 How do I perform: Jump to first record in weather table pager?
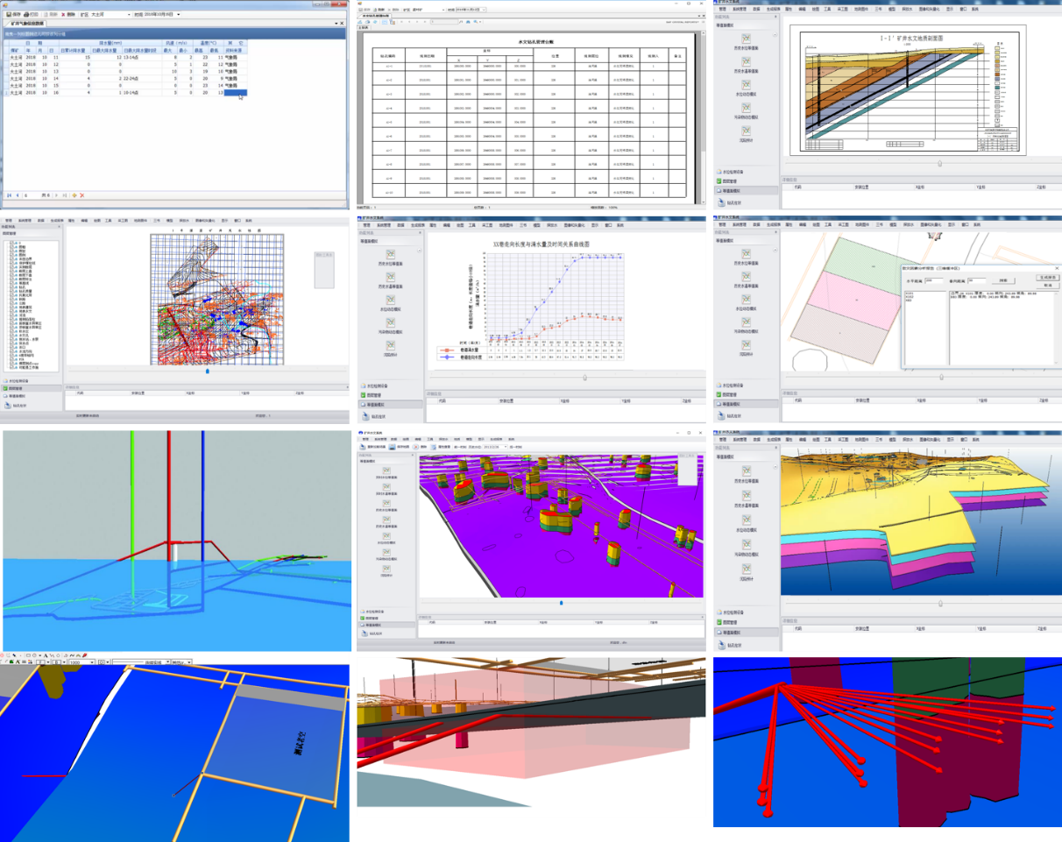coord(9,195)
